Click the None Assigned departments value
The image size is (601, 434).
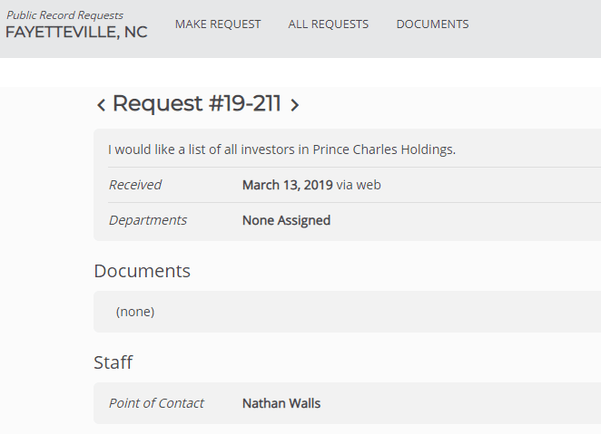pos(286,220)
